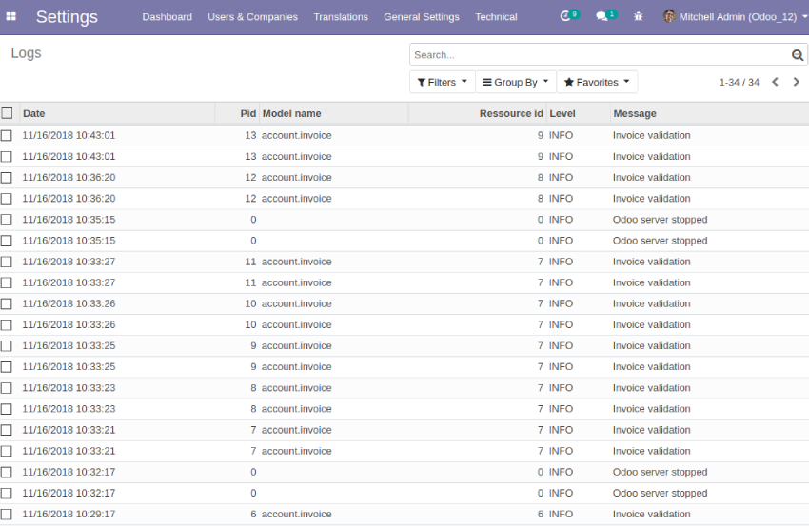The width and height of the screenshot is (809, 526).
Task: Open the Users & Companies menu
Action: tap(252, 17)
